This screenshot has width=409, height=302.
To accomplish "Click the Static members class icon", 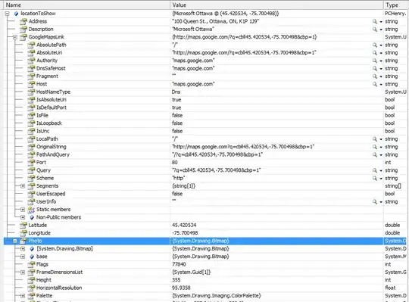I will coord(31,210).
